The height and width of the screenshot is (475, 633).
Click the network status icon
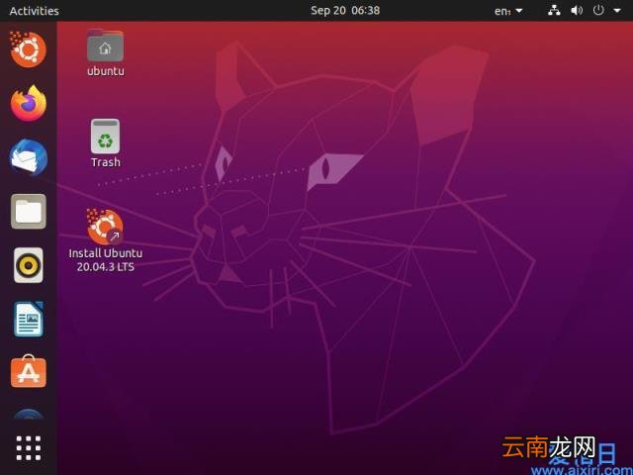pyautogui.click(x=554, y=11)
